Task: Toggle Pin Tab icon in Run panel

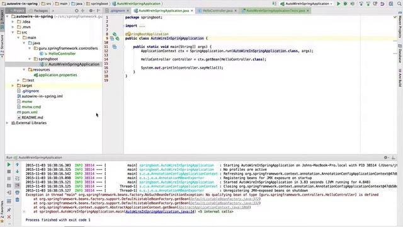Action: click(x=9, y=210)
